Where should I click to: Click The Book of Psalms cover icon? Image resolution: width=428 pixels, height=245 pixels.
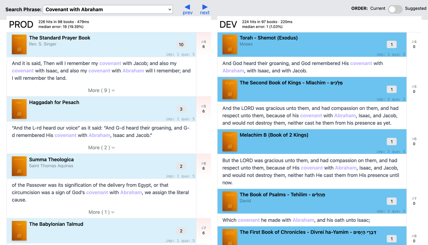tap(230, 201)
